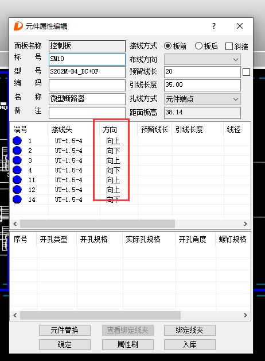This screenshot has width=265, height=361.
Task: Select the blue circle icon for terminal 2
Action: [17, 151]
